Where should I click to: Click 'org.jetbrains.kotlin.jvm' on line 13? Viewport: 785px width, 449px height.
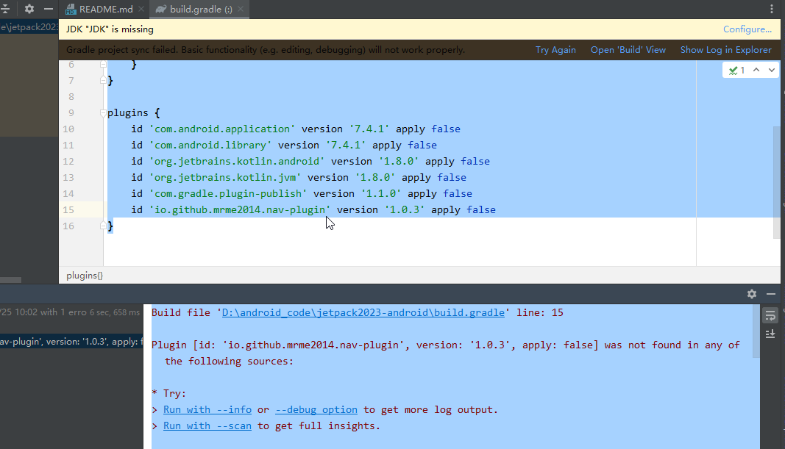[x=225, y=178]
